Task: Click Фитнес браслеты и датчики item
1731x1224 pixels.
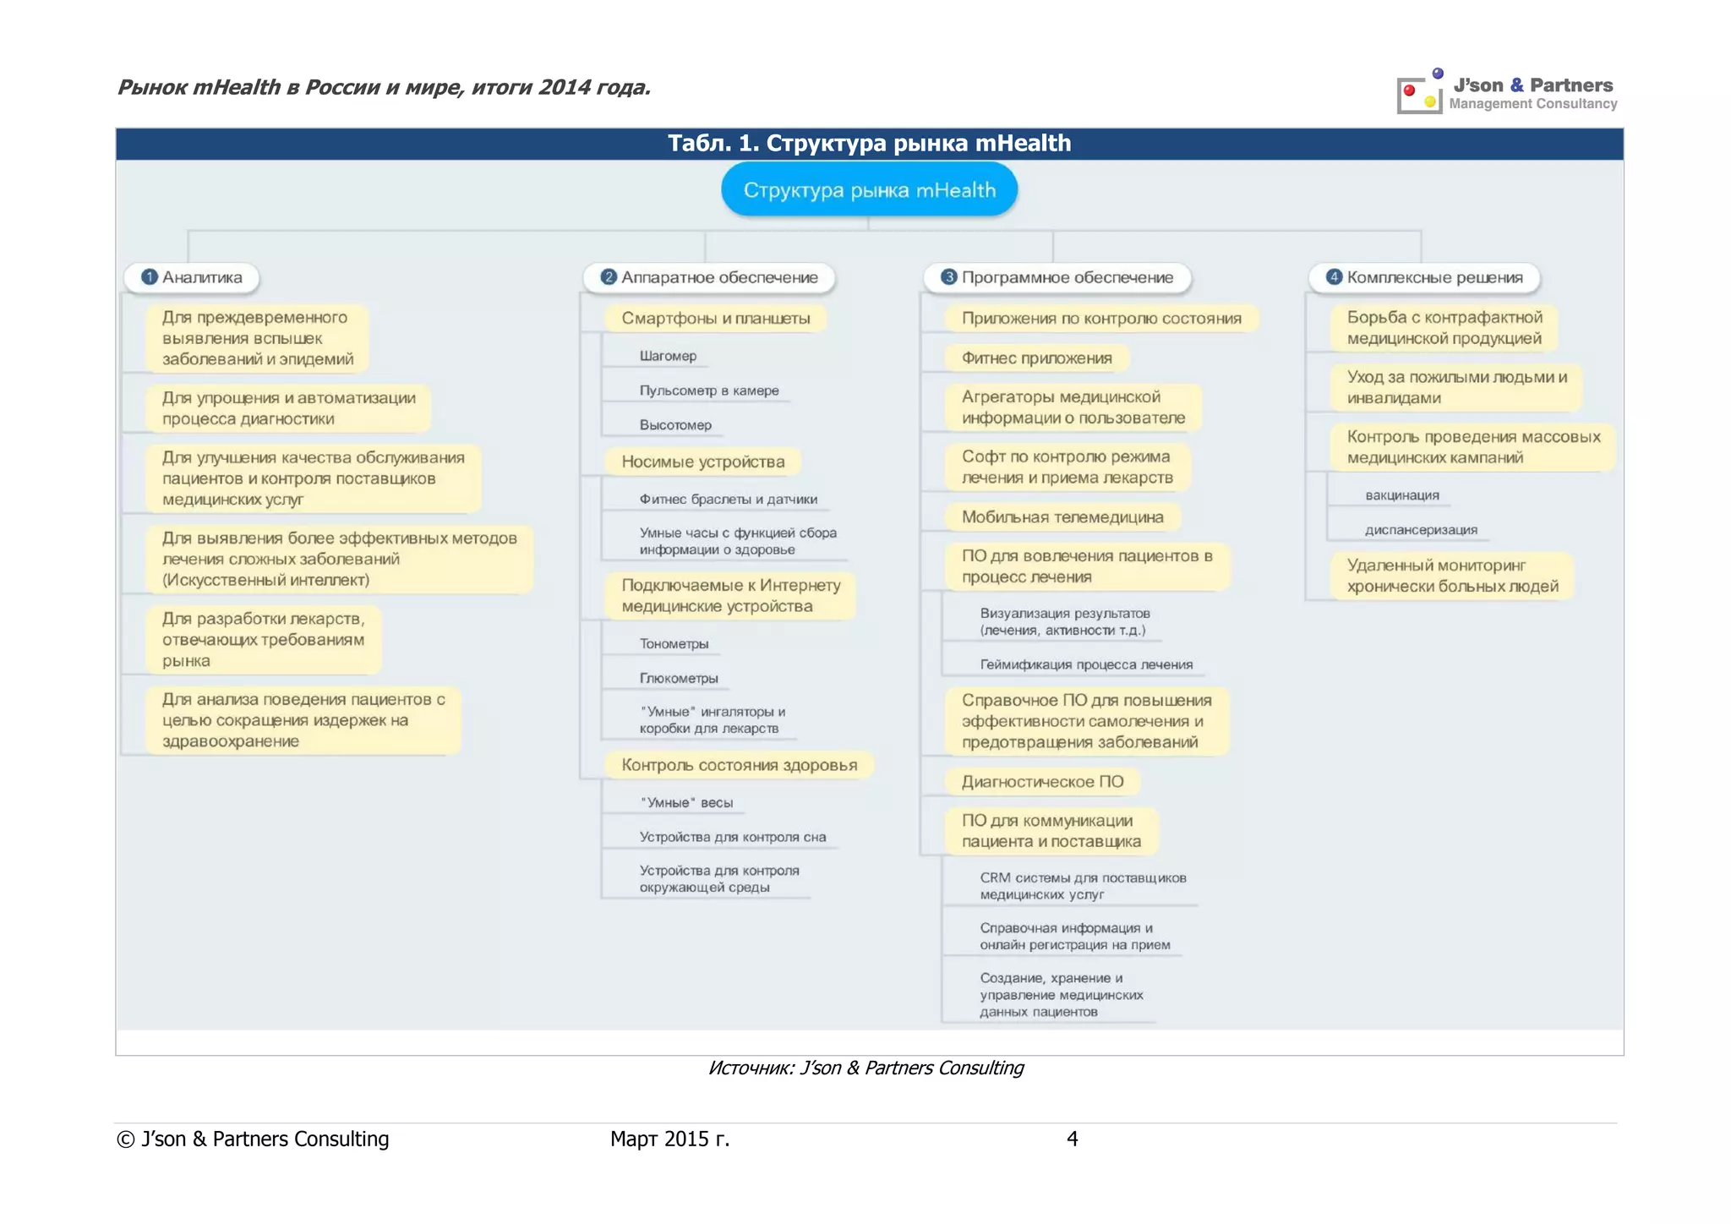Action: [x=728, y=500]
